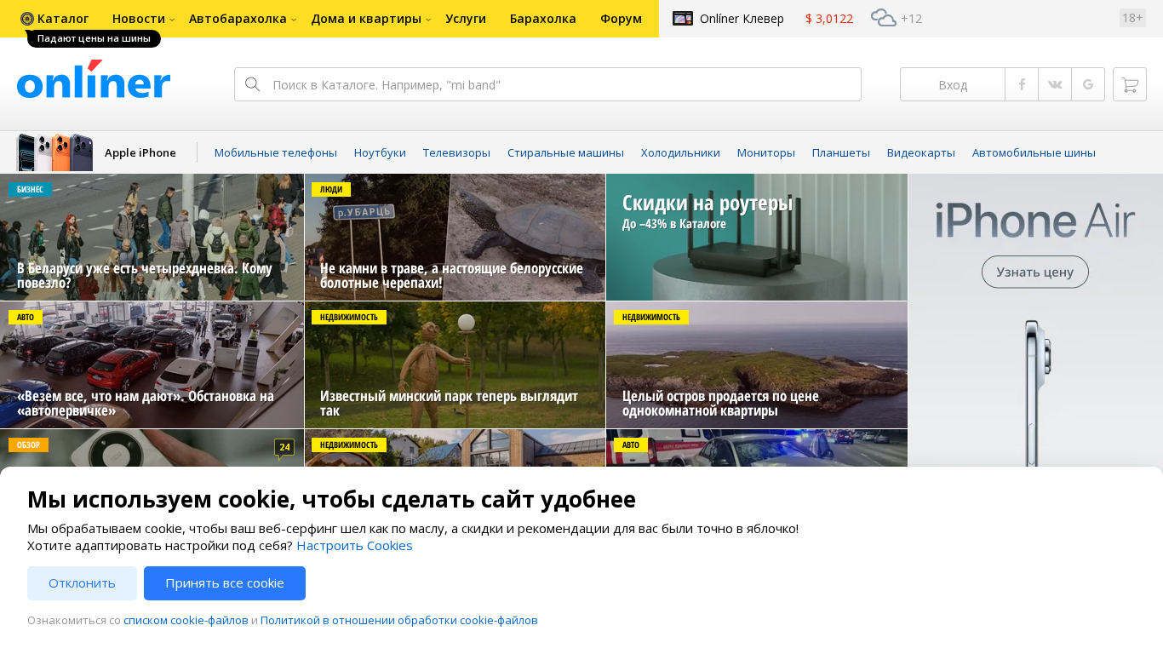Click the search magnifier icon

[252, 84]
